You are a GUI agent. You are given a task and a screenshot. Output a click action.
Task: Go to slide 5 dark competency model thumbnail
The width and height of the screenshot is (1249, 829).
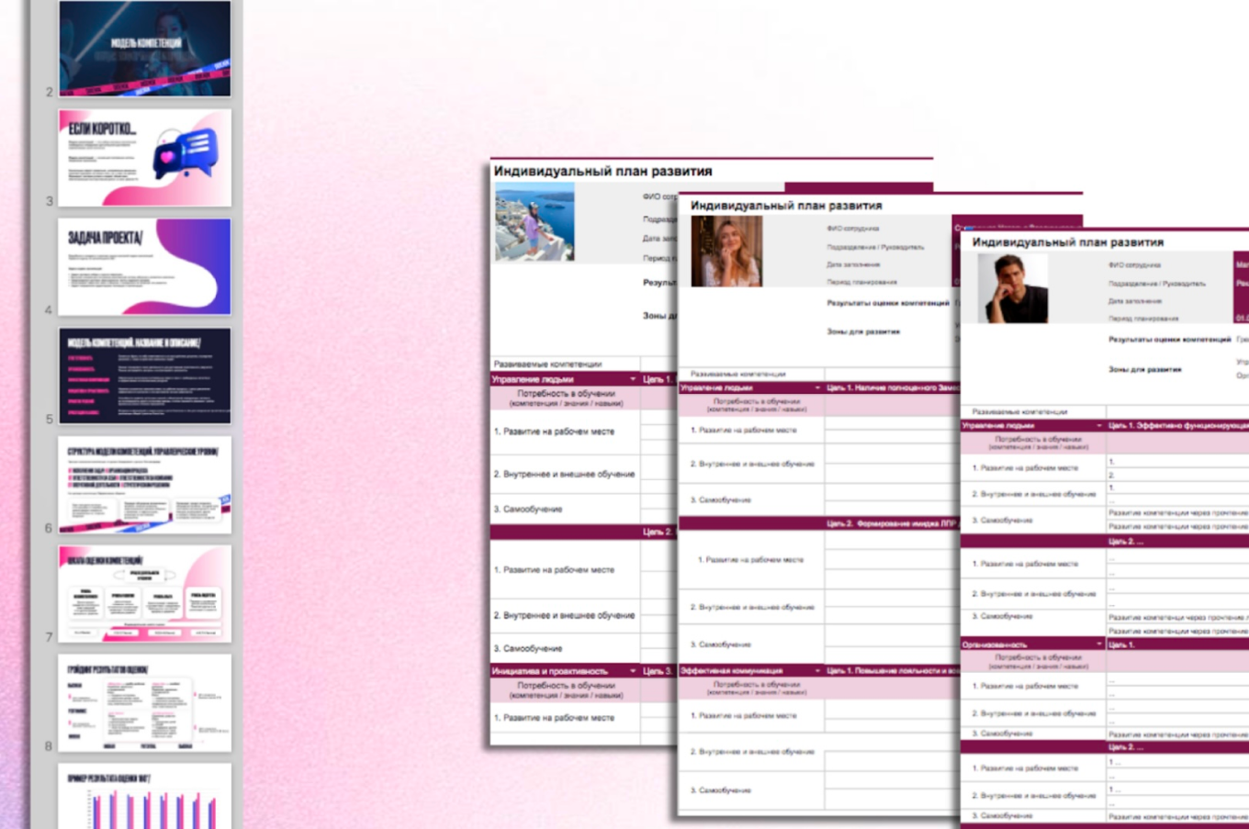tap(144, 375)
